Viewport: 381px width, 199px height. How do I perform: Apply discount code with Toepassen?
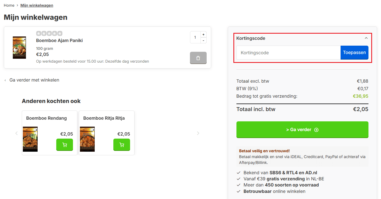[354, 53]
